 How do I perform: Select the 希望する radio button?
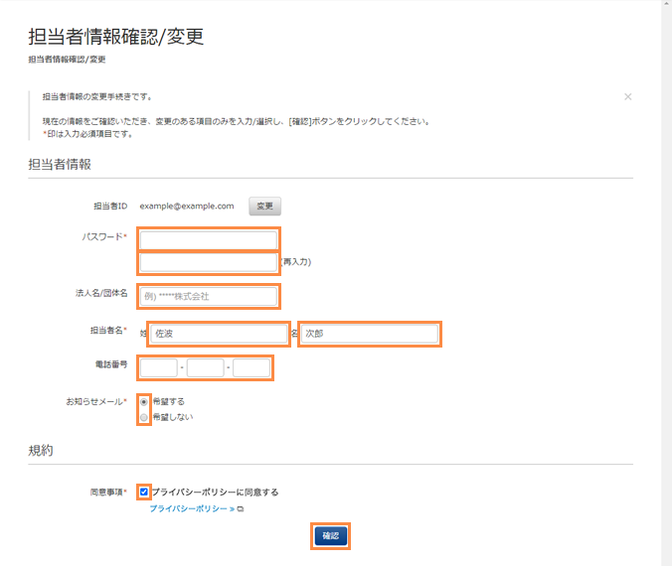coord(144,401)
